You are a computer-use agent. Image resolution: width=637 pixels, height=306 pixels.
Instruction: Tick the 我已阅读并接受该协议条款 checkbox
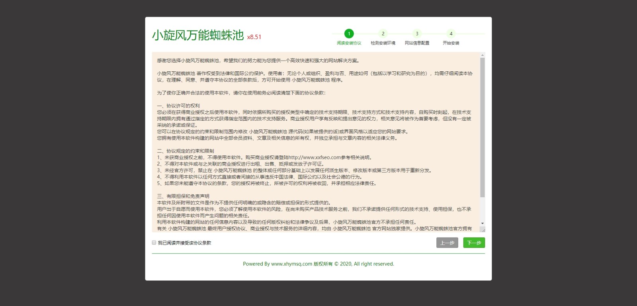pos(154,242)
